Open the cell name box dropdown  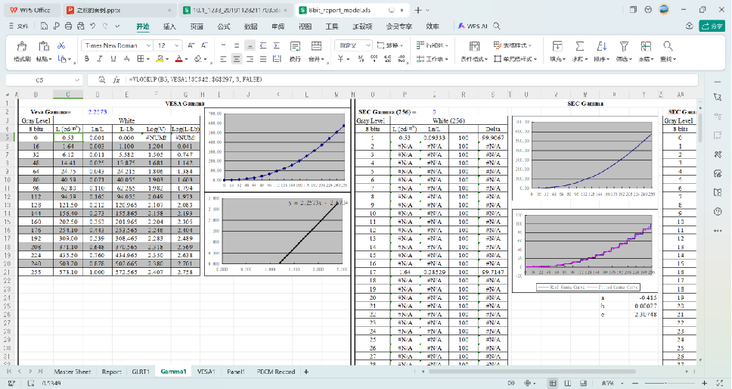(77, 80)
